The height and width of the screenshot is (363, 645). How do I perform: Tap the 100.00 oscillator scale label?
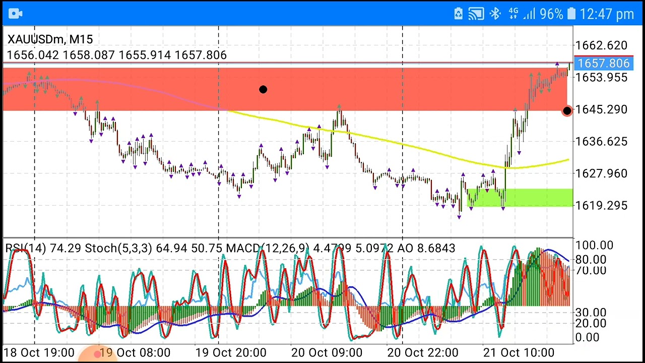tap(595, 246)
